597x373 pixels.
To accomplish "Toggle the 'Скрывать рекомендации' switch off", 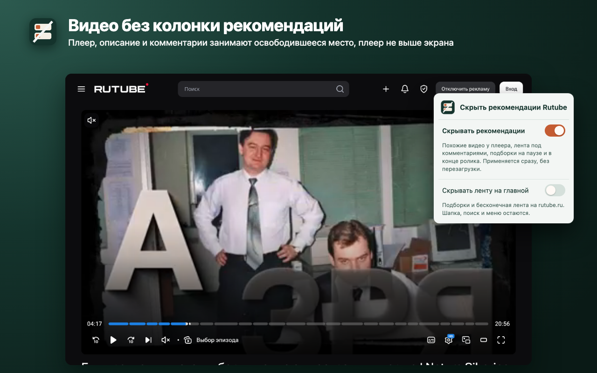I will [555, 131].
